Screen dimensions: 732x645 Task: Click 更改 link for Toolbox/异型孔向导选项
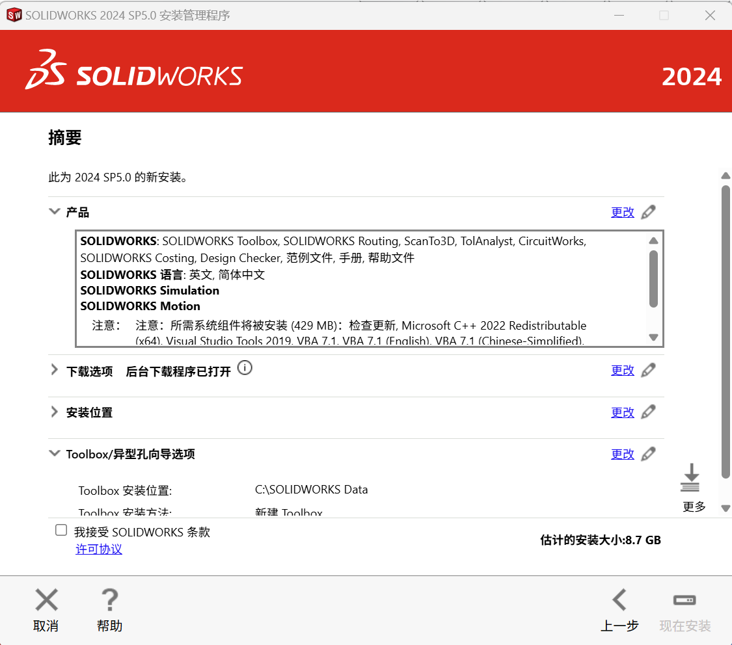623,454
